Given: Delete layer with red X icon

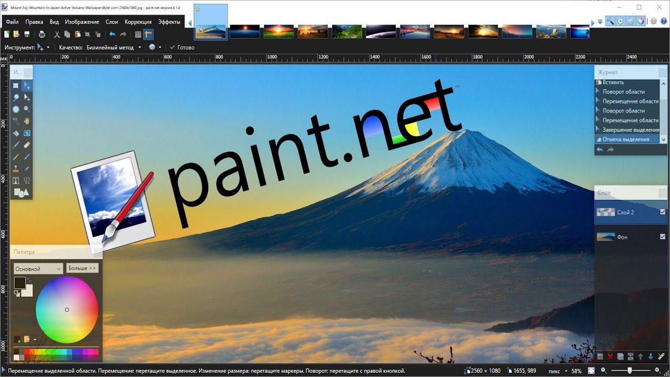Looking at the screenshot, I should [610, 357].
